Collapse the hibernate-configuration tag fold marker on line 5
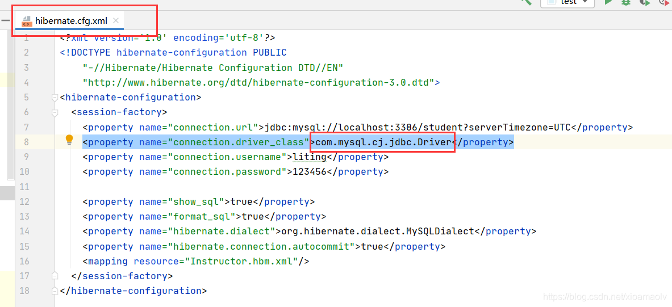The image size is (672, 307). (55, 98)
